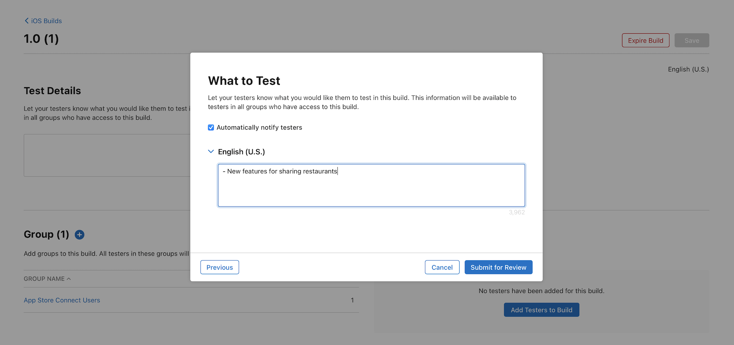This screenshot has width=734, height=345.
Task: Select the build title 1.0 (1)
Action: 41,39
